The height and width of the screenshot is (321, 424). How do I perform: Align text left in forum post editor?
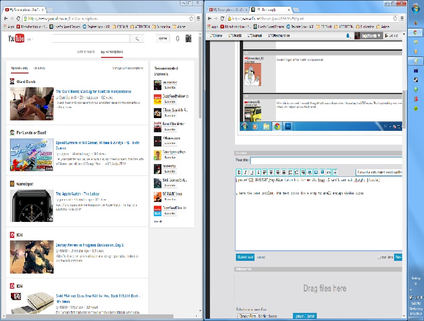(264, 172)
